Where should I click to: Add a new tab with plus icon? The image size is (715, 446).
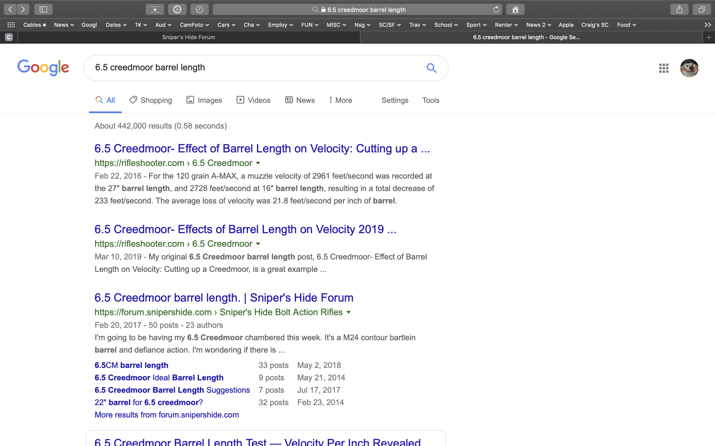(x=709, y=37)
